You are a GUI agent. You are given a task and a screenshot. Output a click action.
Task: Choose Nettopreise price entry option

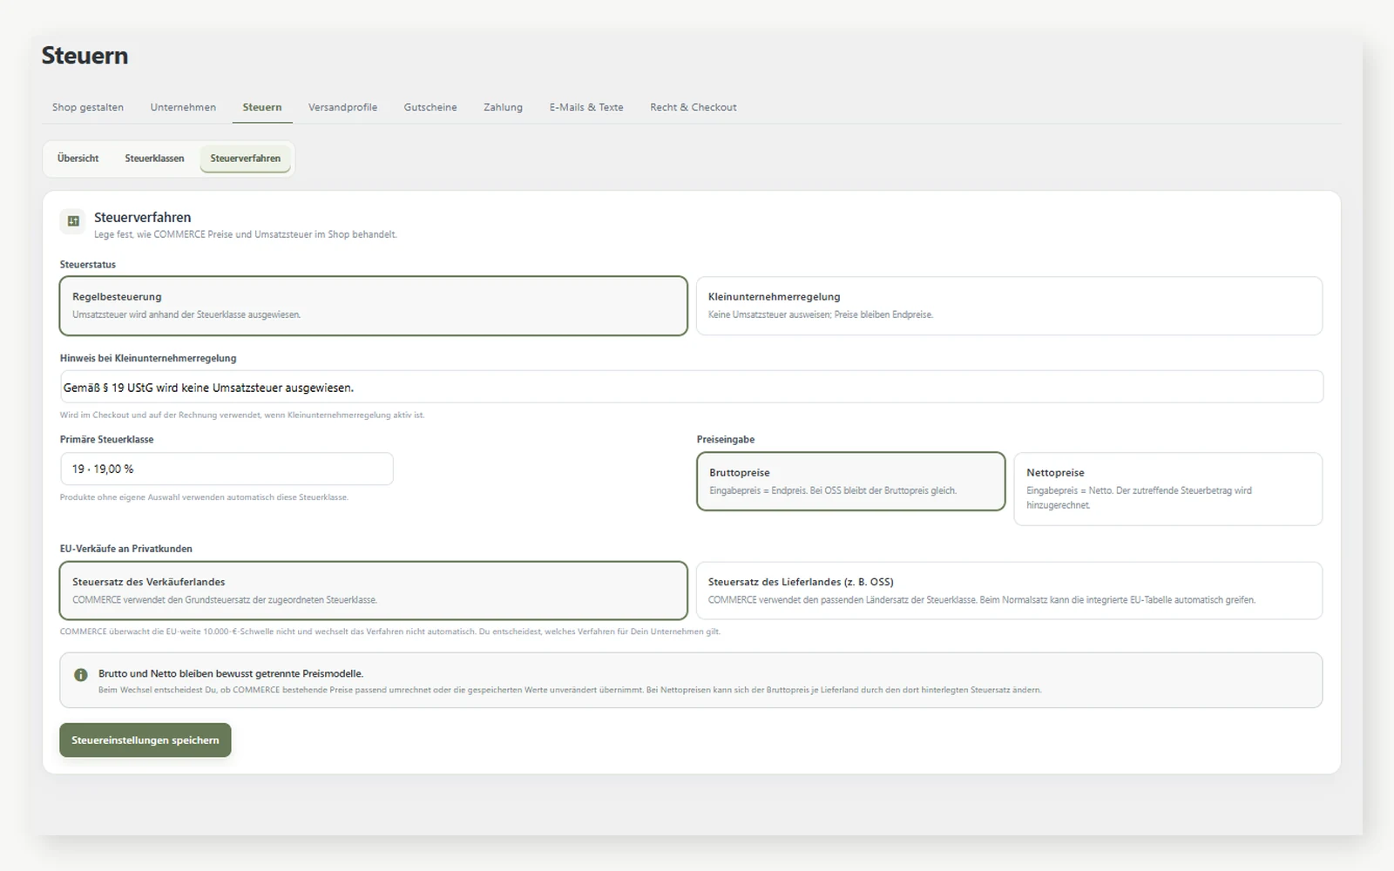pyautogui.click(x=1168, y=489)
